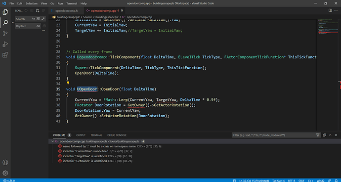Open the File menu
341x182 pixels.
point(11,3)
